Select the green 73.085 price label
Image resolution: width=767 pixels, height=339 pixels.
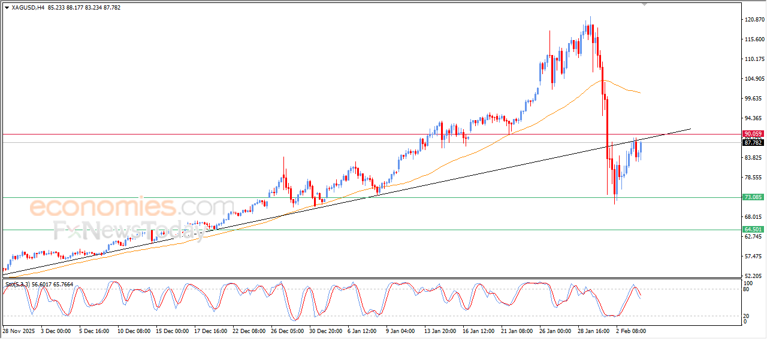click(753, 197)
